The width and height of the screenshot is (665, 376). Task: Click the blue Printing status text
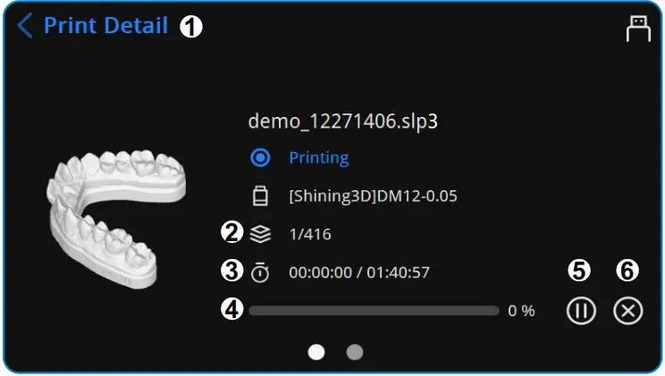(x=319, y=158)
